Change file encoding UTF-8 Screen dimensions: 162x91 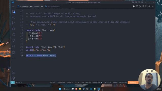coord(77,83)
